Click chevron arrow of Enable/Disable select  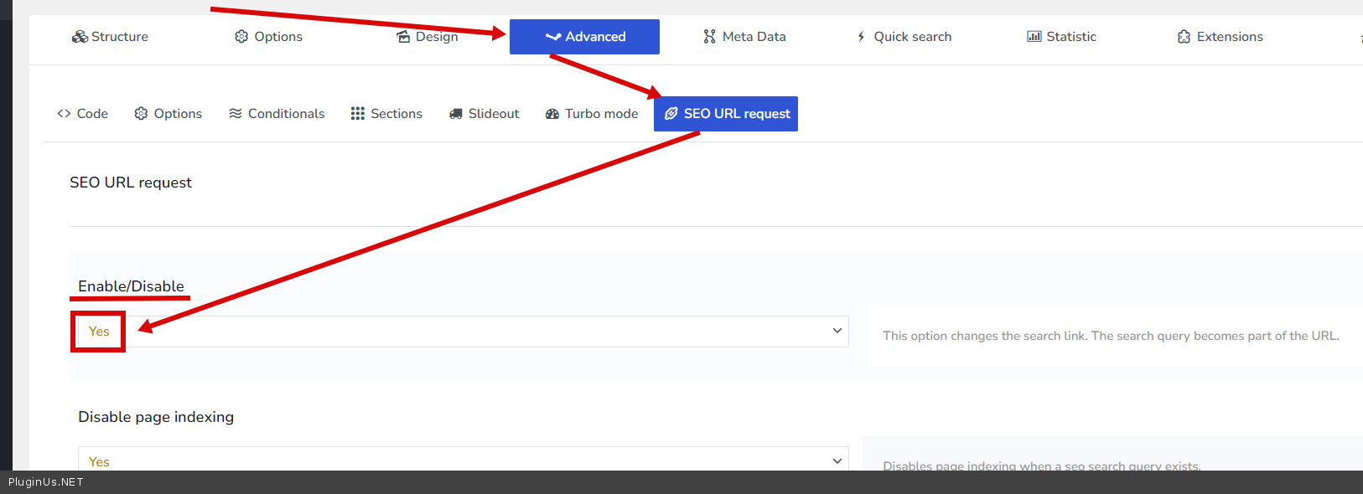click(837, 331)
